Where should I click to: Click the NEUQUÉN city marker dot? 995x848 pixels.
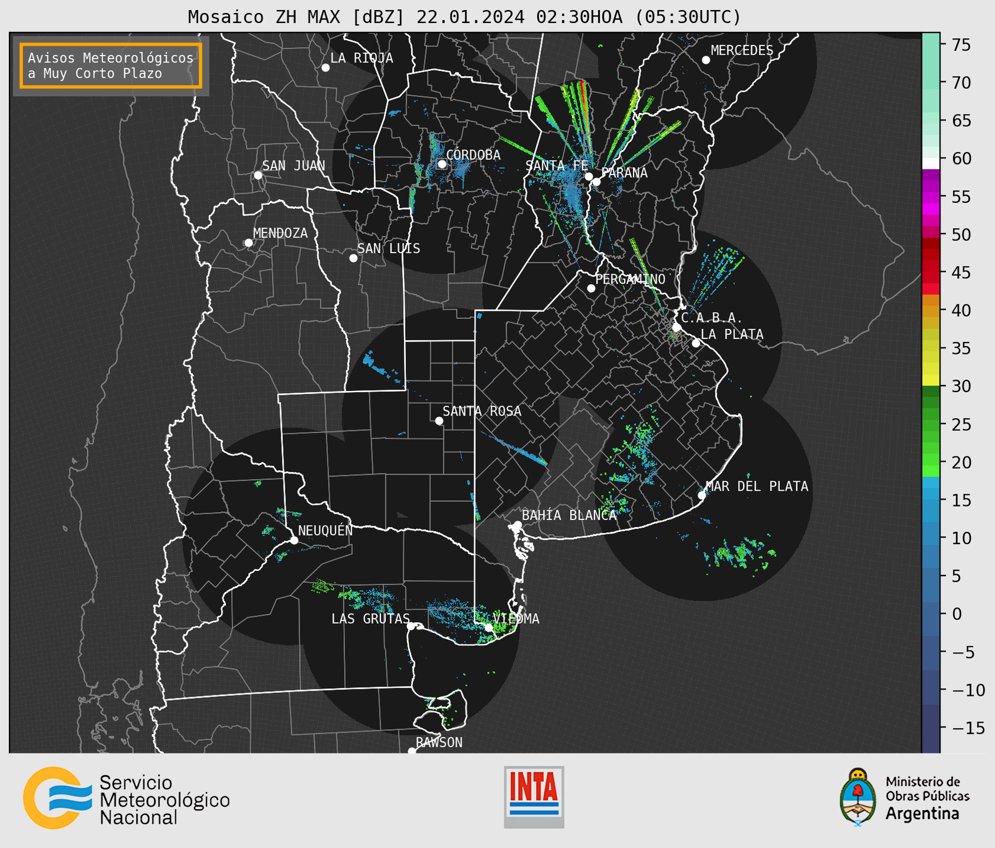(x=294, y=540)
